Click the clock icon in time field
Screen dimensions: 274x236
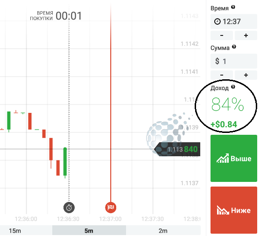218,21
